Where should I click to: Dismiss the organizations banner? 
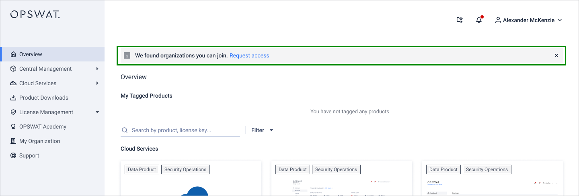(556, 55)
